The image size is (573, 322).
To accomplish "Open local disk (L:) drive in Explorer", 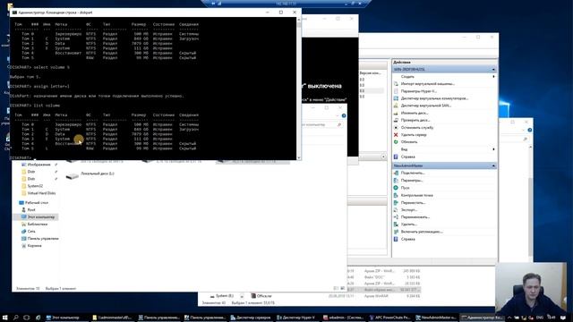I will click(x=90, y=175).
